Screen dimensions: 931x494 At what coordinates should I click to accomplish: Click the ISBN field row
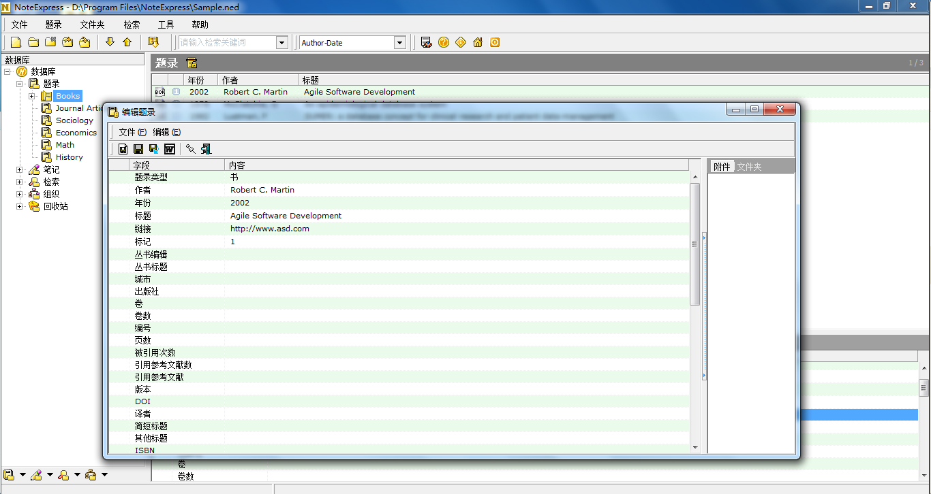point(399,450)
